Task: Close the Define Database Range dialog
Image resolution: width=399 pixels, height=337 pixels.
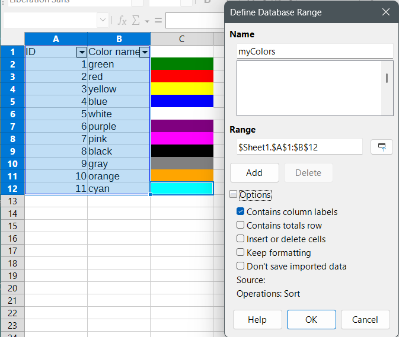Action: (386, 12)
